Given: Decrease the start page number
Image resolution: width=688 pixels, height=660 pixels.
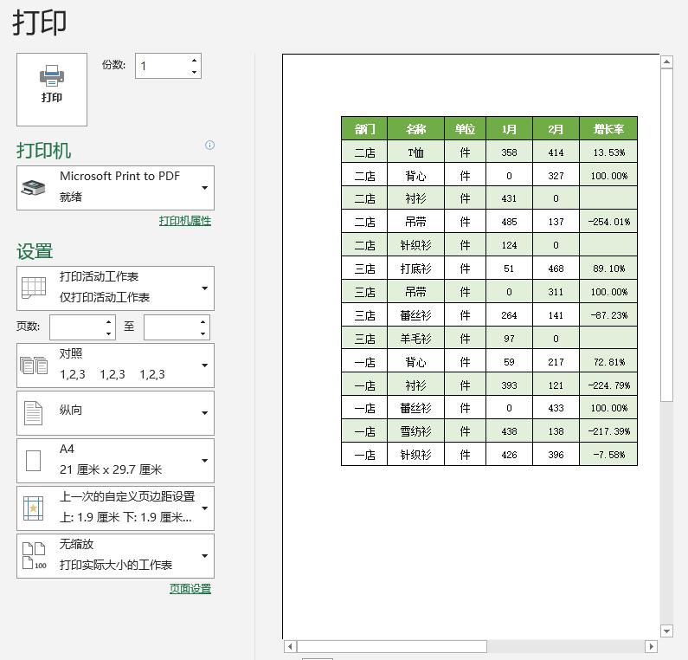Looking at the screenshot, I should [108, 333].
